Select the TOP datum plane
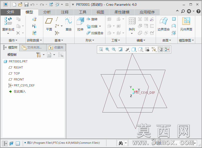This screenshot has height=148, width=202. click(x=17, y=73)
